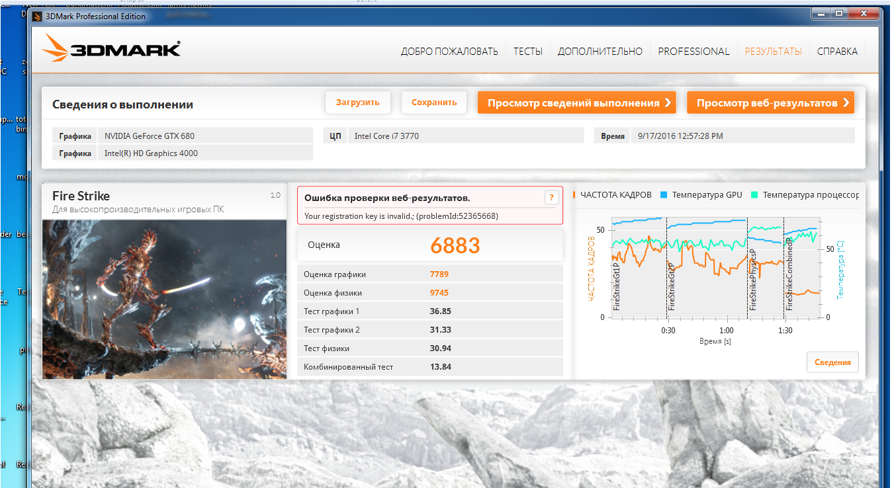Select the РЕЗУЛЬТАТЫ tab
Viewport: 892px width, 488px height.
[773, 52]
